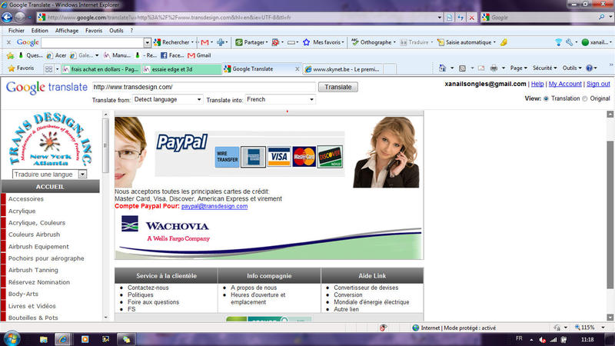615x346 pixels.
Task: Click the Discover card icon
Action: click(x=330, y=157)
